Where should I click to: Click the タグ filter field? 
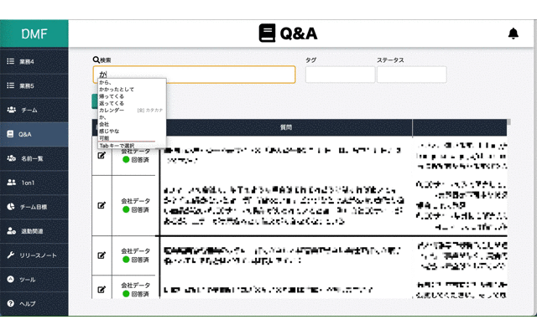pyautogui.click(x=340, y=75)
